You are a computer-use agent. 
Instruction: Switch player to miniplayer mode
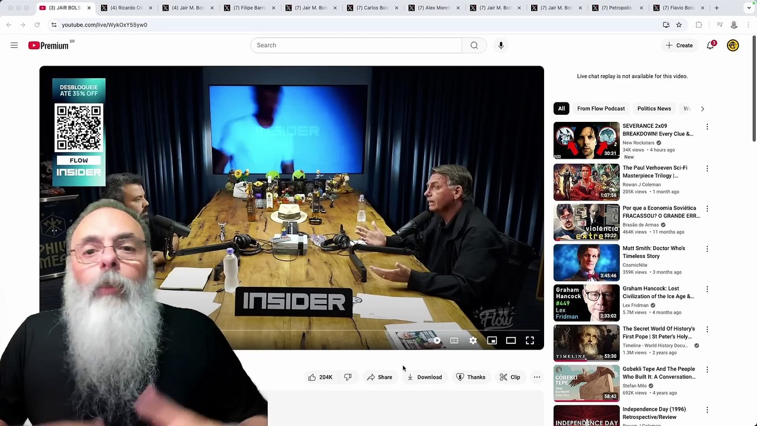click(492, 341)
